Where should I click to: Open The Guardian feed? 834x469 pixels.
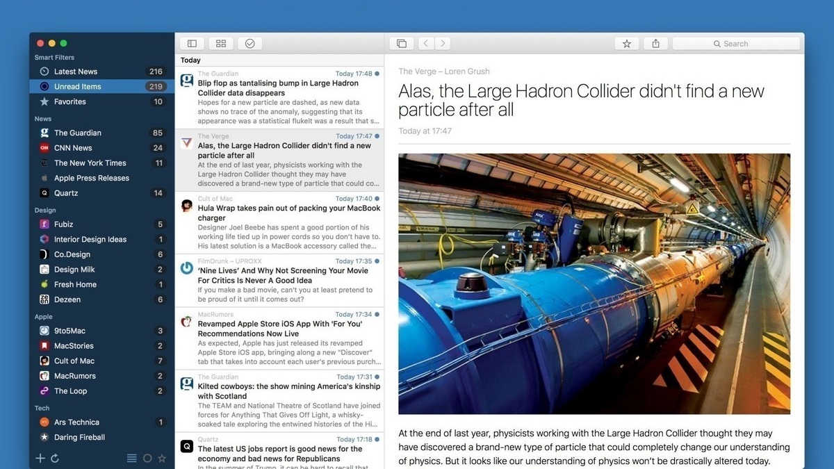(101, 133)
